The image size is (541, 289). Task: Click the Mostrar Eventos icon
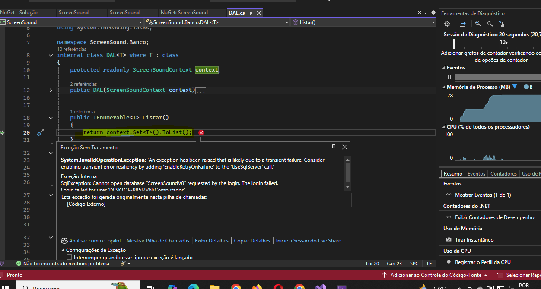click(x=449, y=195)
